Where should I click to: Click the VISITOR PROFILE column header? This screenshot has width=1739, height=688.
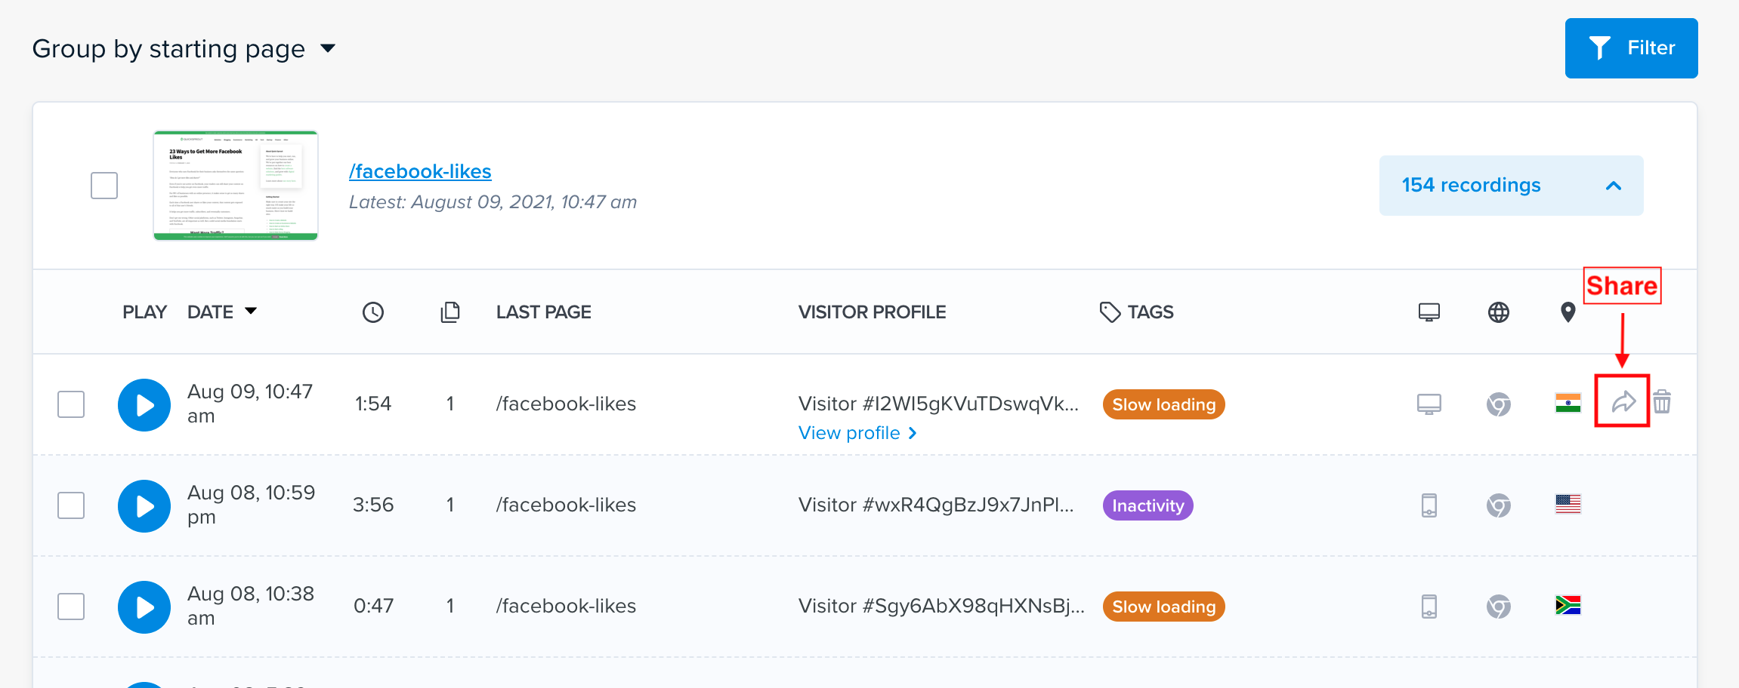pos(872,312)
